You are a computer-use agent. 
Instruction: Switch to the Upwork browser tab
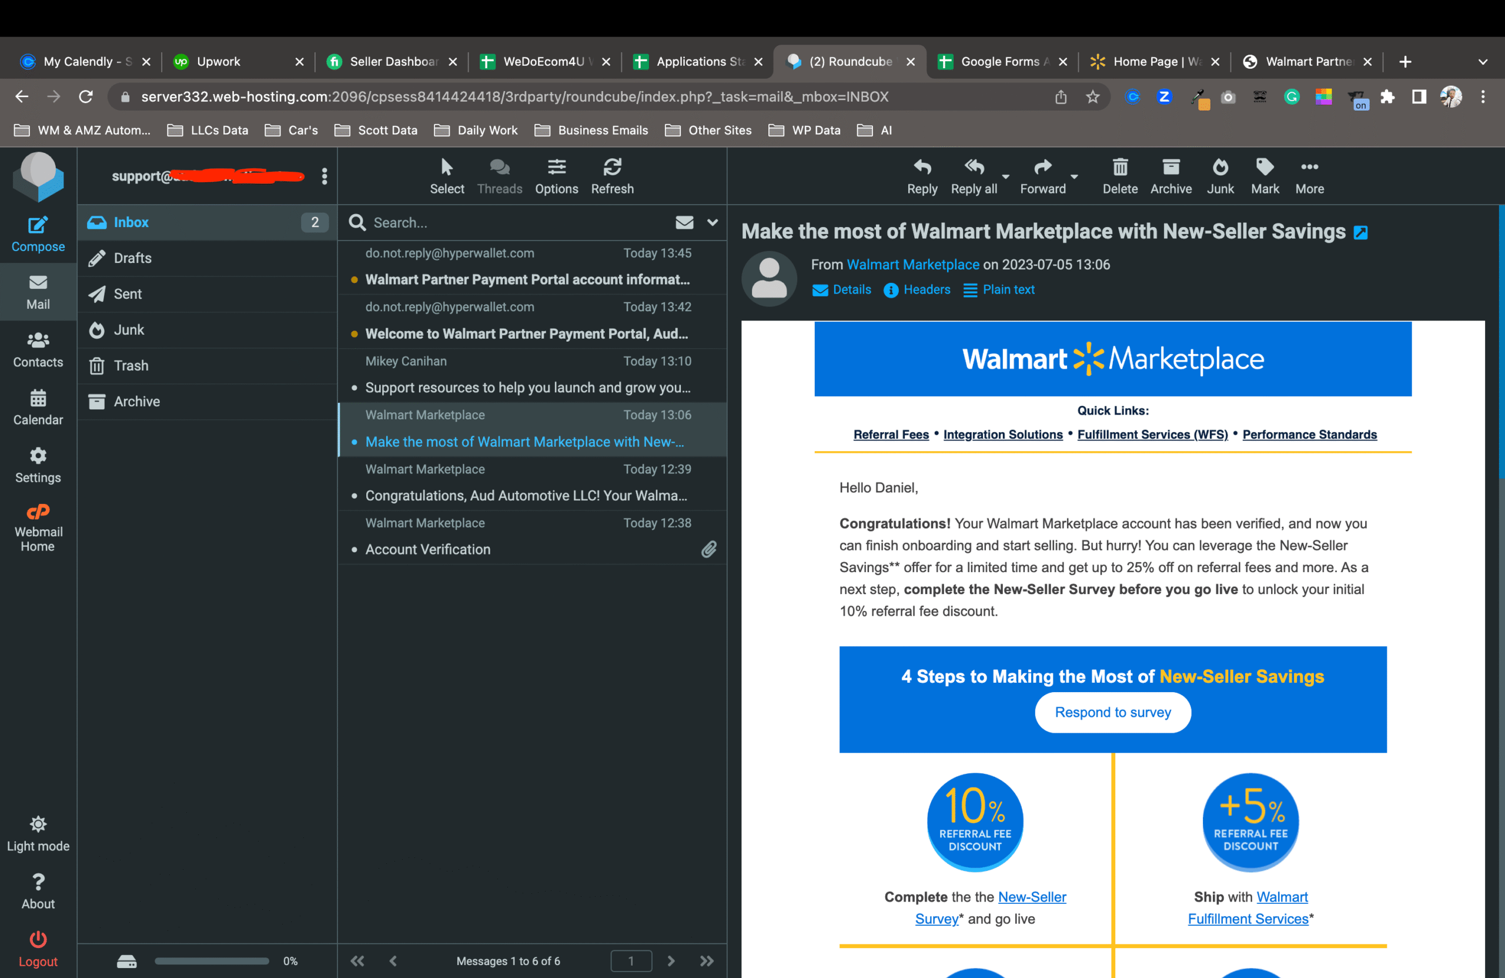218,61
